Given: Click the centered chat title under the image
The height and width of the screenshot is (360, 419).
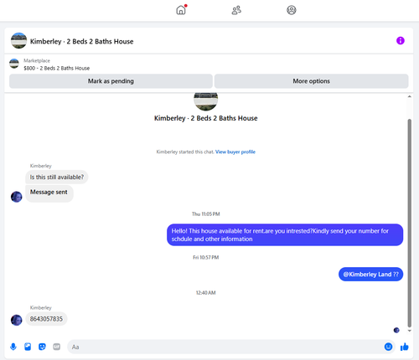Looking at the screenshot, I should (206, 118).
